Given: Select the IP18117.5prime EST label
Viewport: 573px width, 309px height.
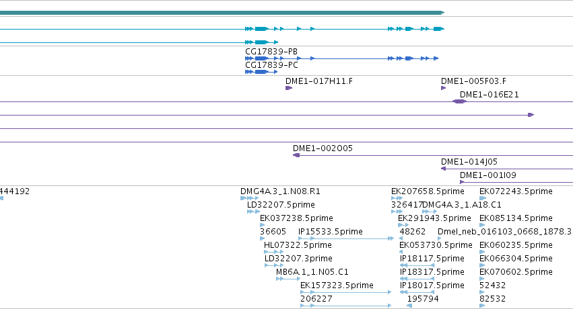Looking at the screenshot, I should (x=432, y=259).
